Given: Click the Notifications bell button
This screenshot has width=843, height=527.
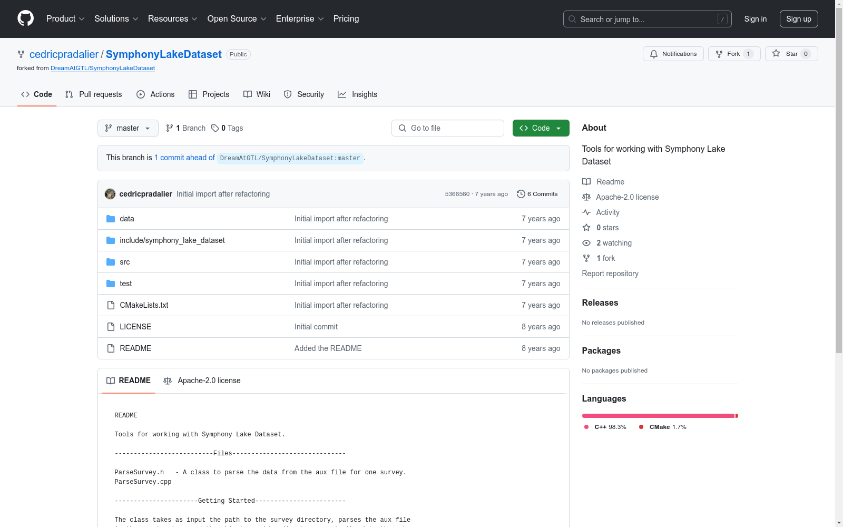Looking at the screenshot, I should (673, 54).
